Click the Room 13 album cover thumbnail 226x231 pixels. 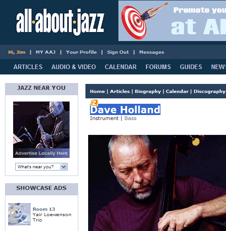tap(19, 214)
